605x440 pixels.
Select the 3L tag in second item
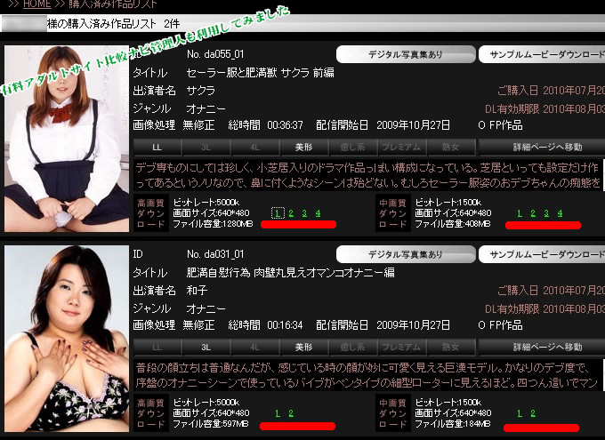pyautogui.click(x=206, y=347)
